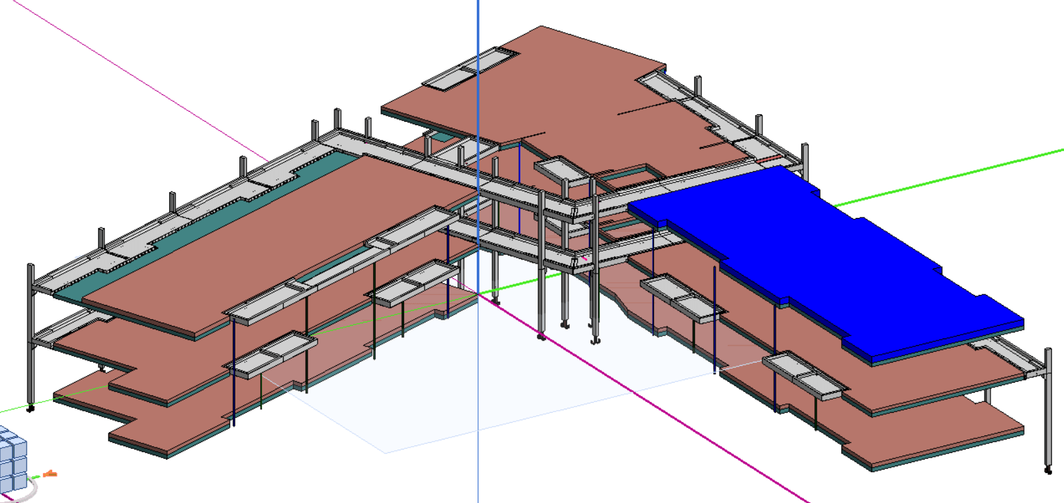Select the bright blue highlighted floor slab
The width and height of the screenshot is (1064, 503).
click(823, 254)
